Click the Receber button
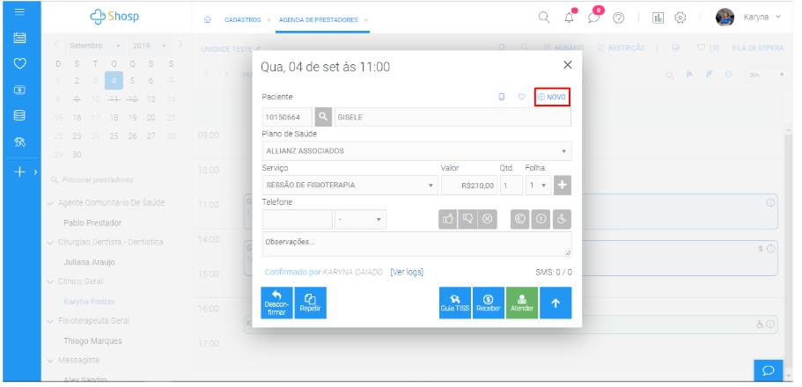This screenshot has width=802, height=387. [489, 303]
